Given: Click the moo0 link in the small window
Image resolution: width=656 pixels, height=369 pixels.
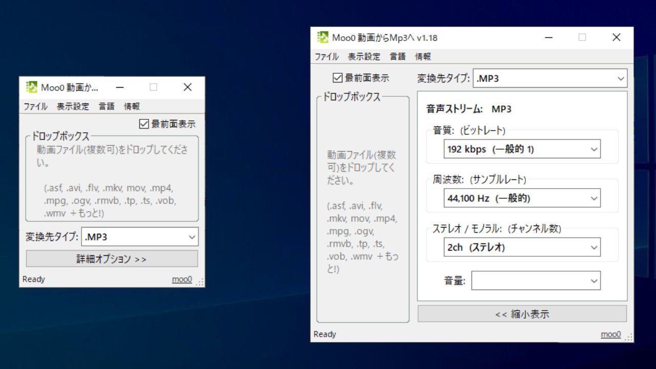Looking at the screenshot, I should click(x=182, y=279).
